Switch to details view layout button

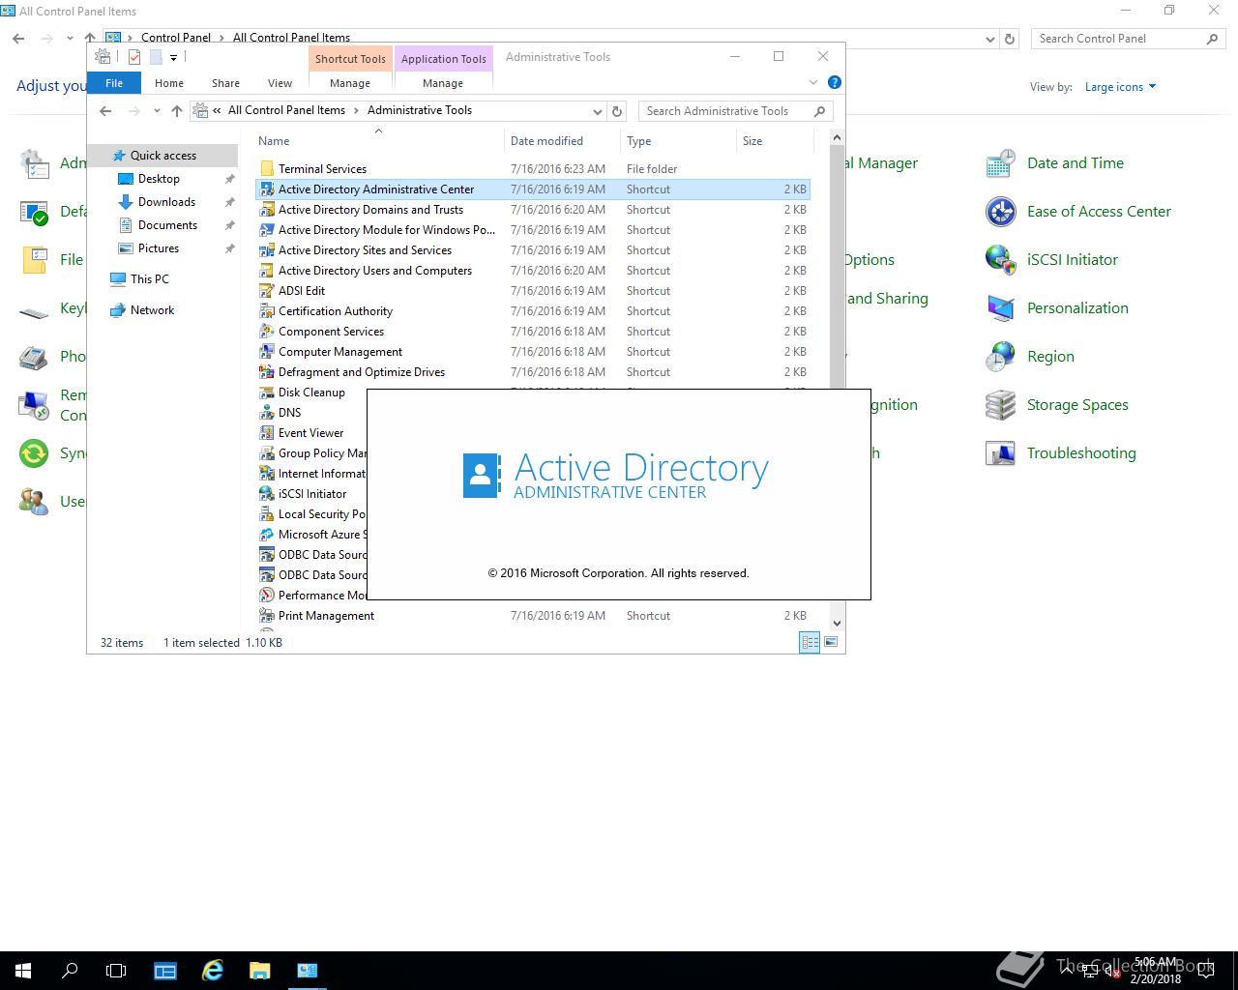[x=811, y=642]
